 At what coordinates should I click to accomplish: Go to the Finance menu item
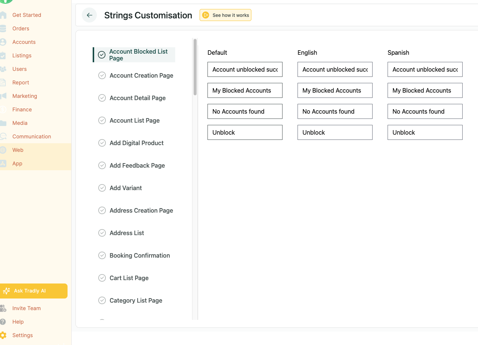22,109
